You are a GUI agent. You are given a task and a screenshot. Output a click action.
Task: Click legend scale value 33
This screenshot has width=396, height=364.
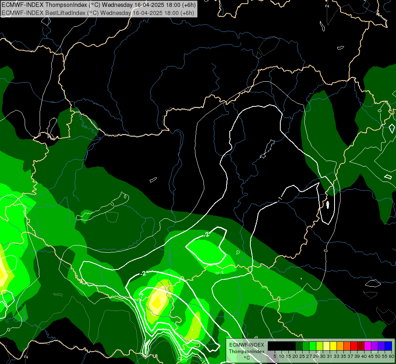click(337, 356)
